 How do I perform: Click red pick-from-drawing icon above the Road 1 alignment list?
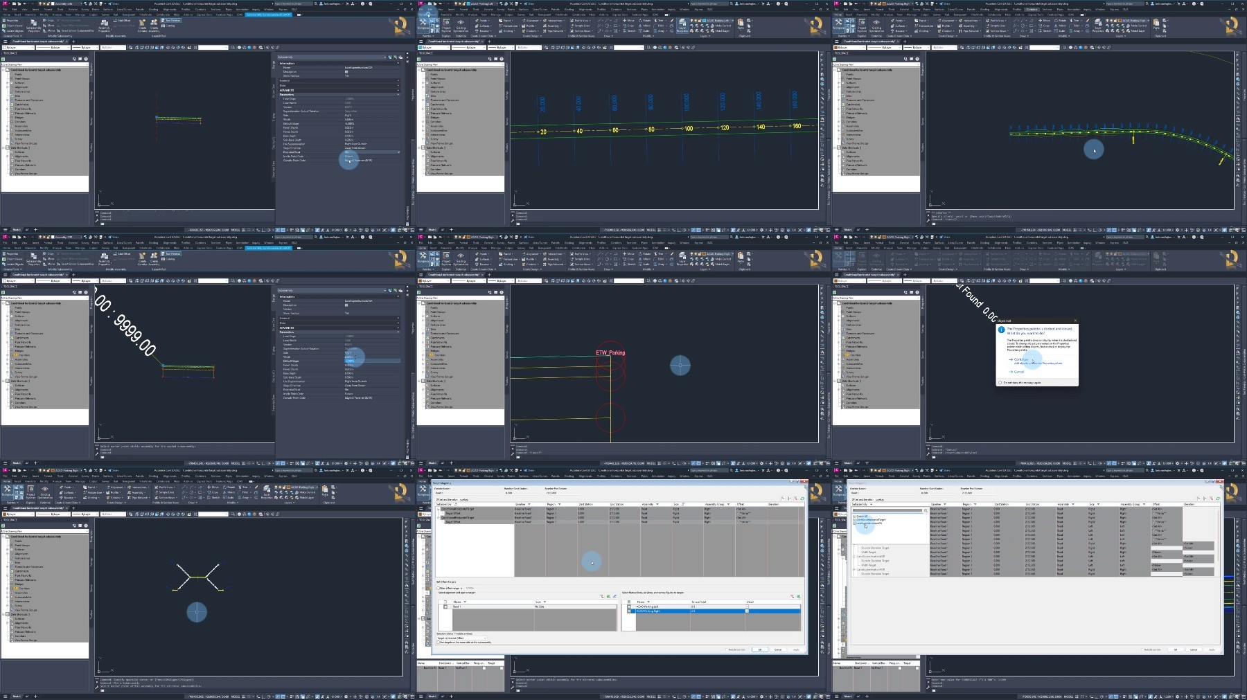[x=602, y=596]
